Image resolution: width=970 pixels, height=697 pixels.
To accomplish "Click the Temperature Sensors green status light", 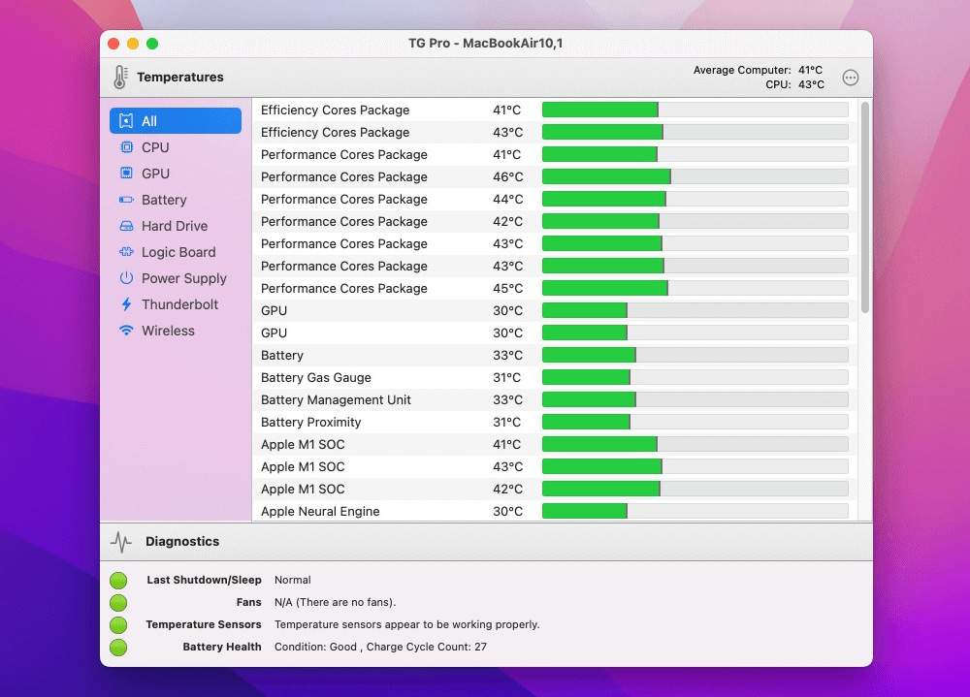I will [118, 625].
